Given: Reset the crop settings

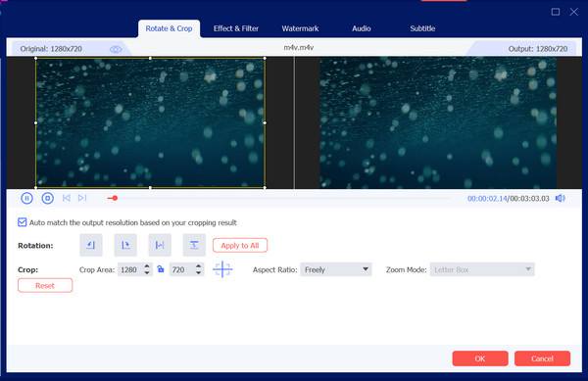Looking at the screenshot, I should coord(45,285).
